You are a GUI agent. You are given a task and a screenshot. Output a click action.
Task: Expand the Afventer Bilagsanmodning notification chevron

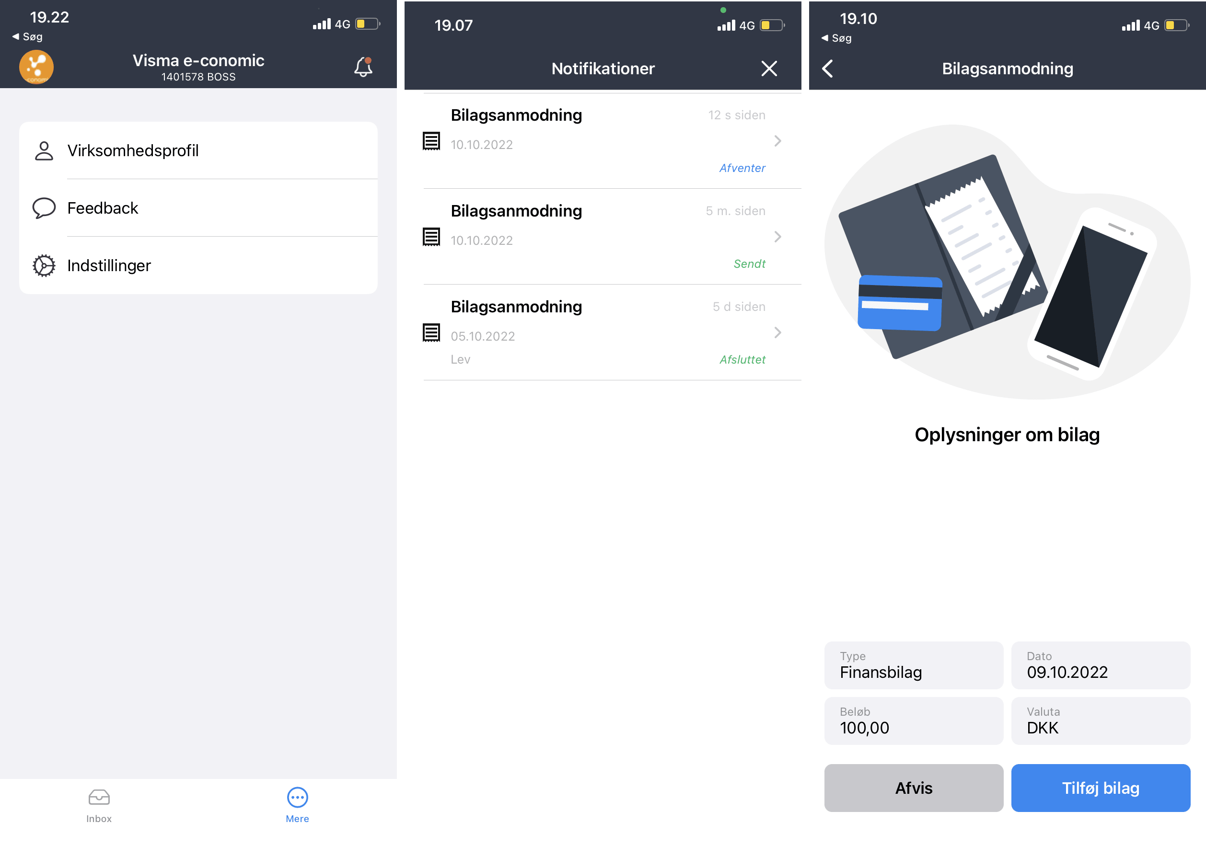click(777, 141)
